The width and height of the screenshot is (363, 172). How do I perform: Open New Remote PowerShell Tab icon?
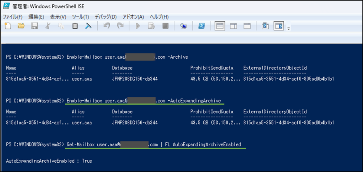pos(183,26)
